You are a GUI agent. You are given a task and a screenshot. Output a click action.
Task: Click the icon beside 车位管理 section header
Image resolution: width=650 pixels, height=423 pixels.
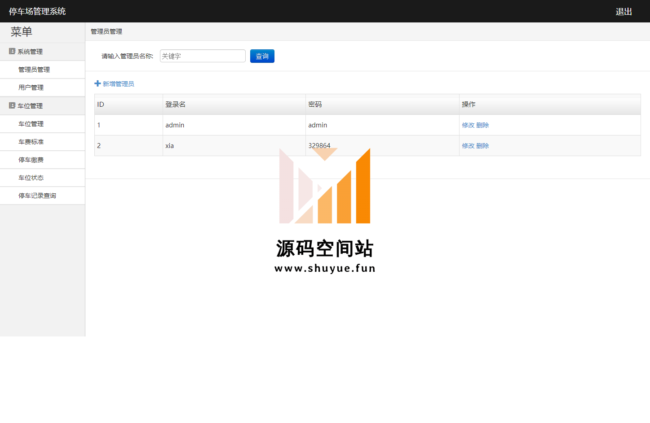12,105
